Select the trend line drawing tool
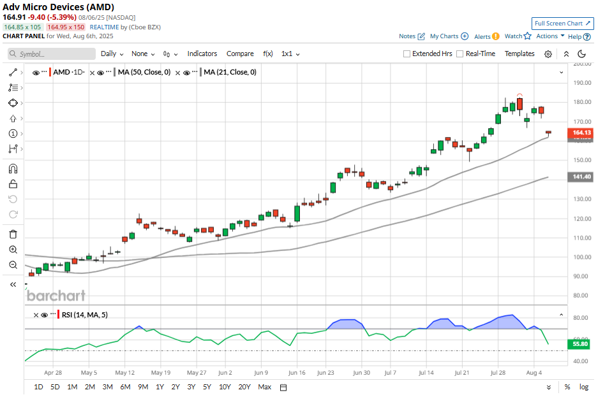The width and height of the screenshot is (612, 404). point(13,72)
